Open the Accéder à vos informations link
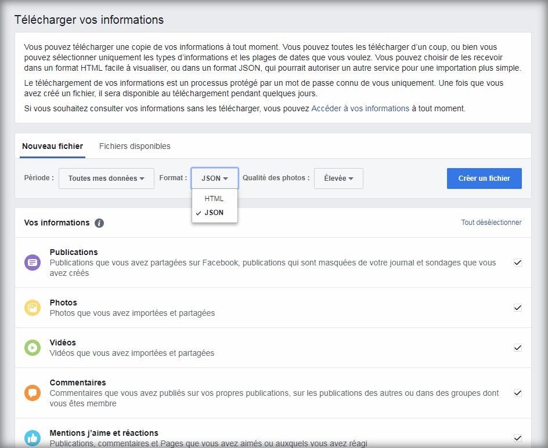The width and height of the screenshot is (548, 448). [x=360, y=108]
